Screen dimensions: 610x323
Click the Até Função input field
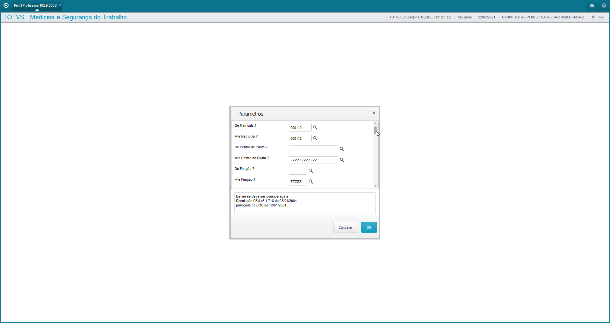click(x=298, y=182)
